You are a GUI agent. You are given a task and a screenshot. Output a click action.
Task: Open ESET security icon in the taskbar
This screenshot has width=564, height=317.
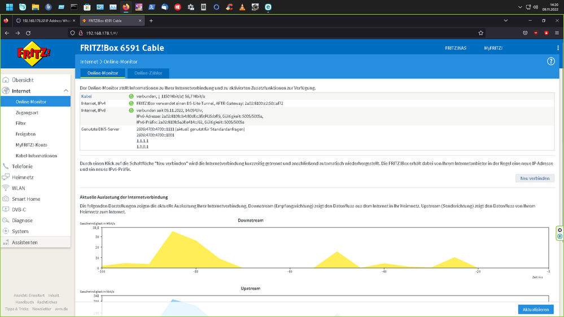(x=268, y=7)
